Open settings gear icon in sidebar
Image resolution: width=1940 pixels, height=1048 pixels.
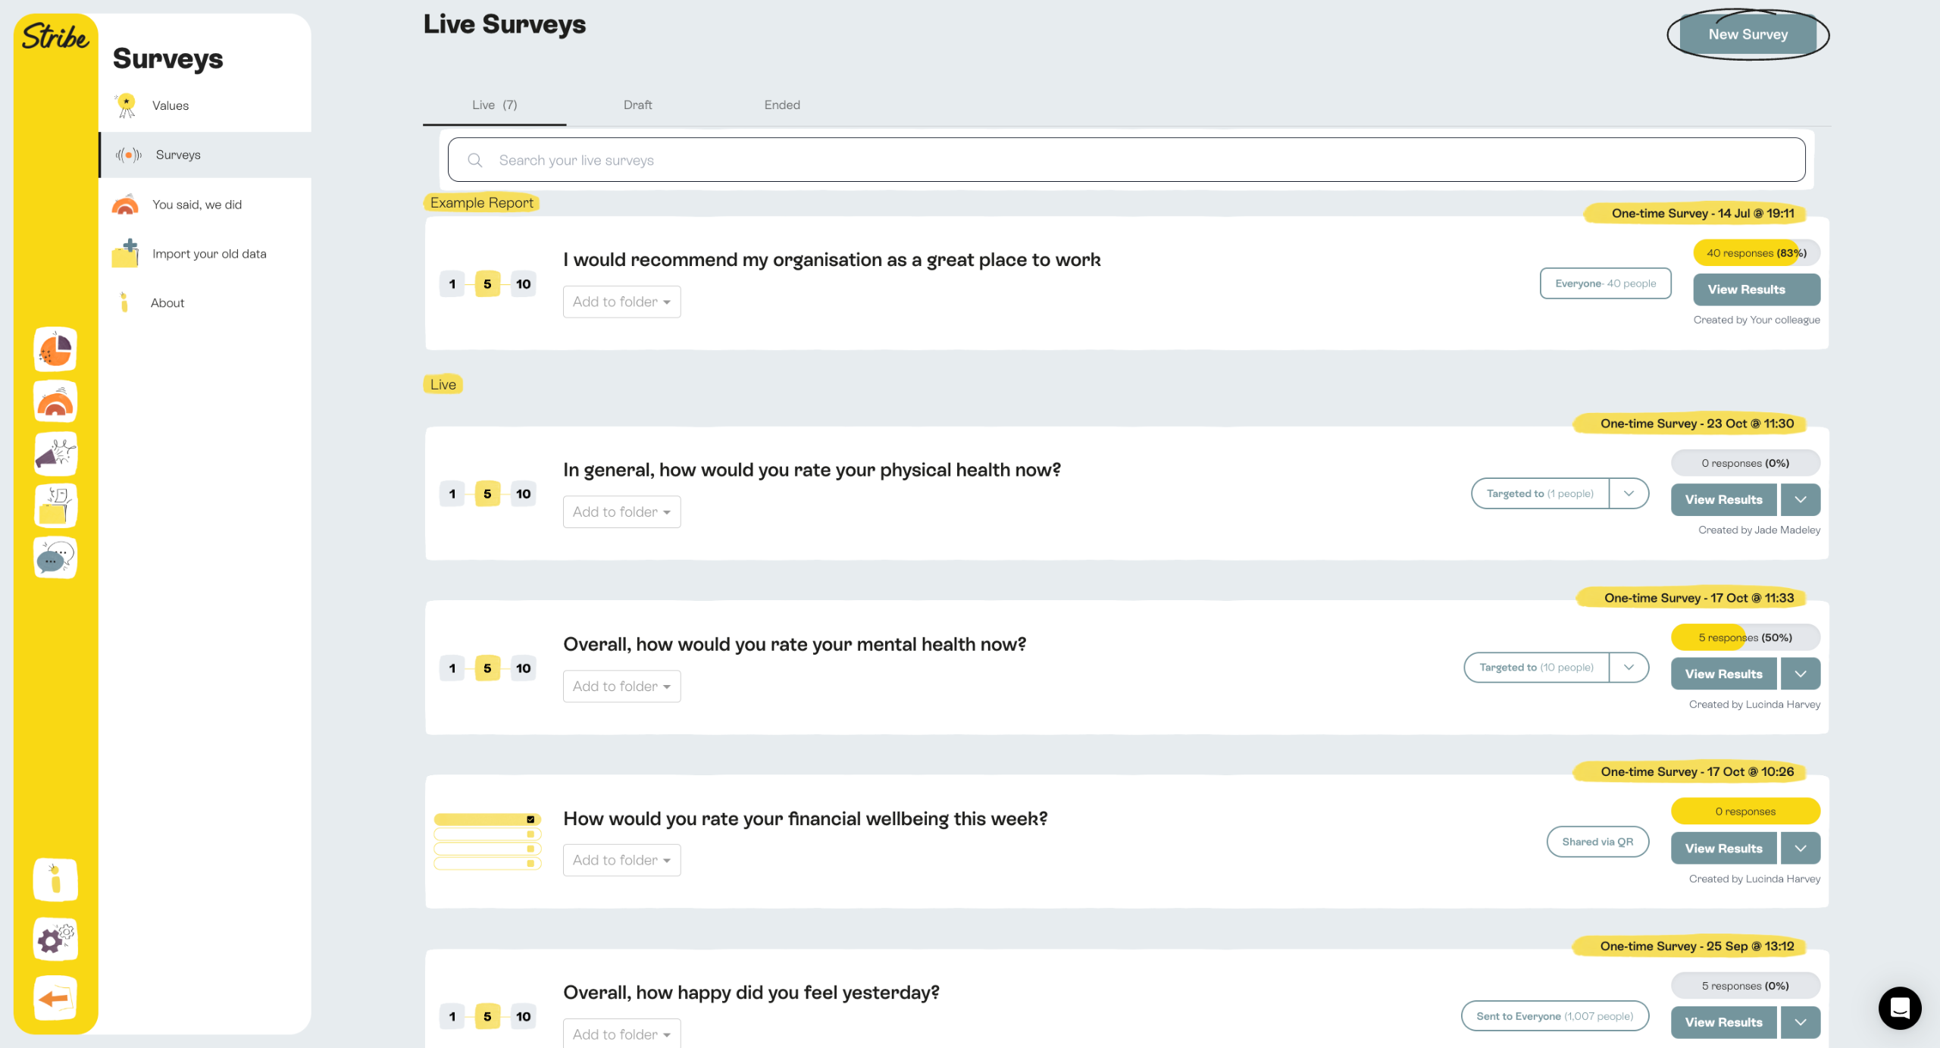point(55,940)
